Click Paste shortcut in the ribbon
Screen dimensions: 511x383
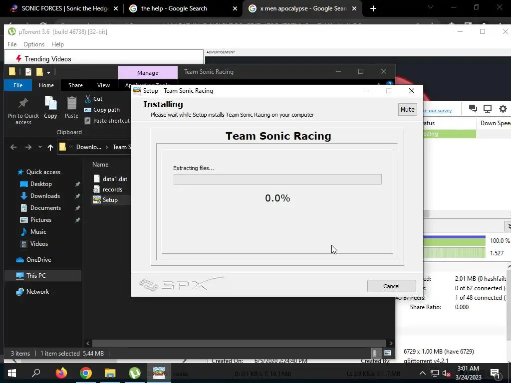(x=107, y=121)
